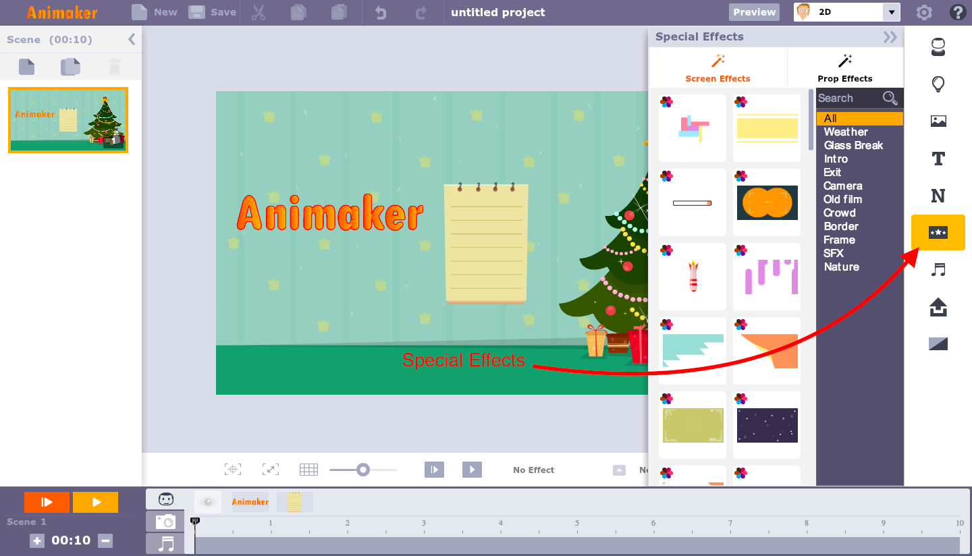
Task: Undo the last action
Action: point(381,12)
